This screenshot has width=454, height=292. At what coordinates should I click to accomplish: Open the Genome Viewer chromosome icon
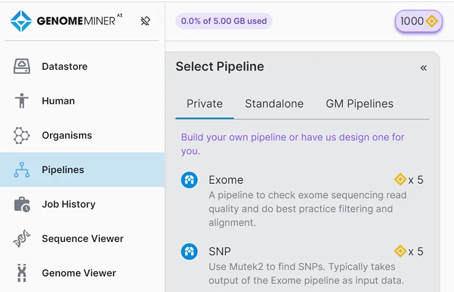tap(22, 273)
